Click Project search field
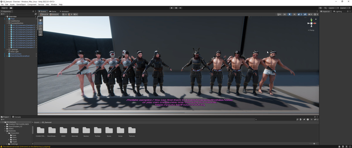The height and width of the screenshot is (148, 352). point(275,119)
